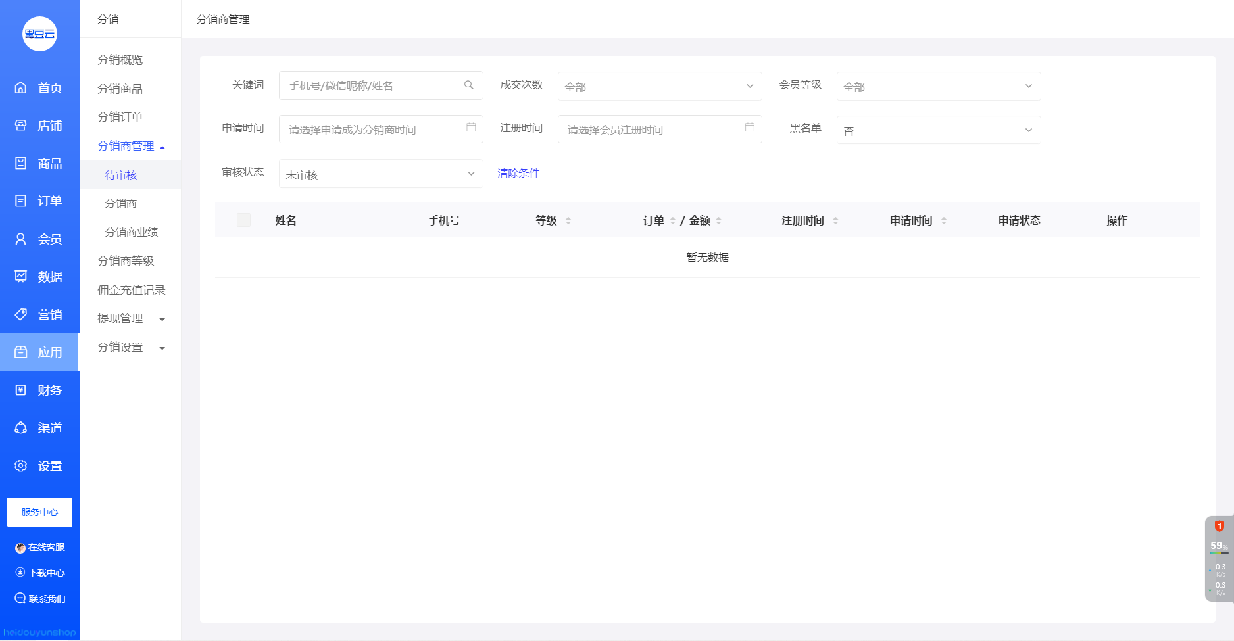The image size is (1234, 641).
Task: Click the 设置 gear icon
Action: 21,465
